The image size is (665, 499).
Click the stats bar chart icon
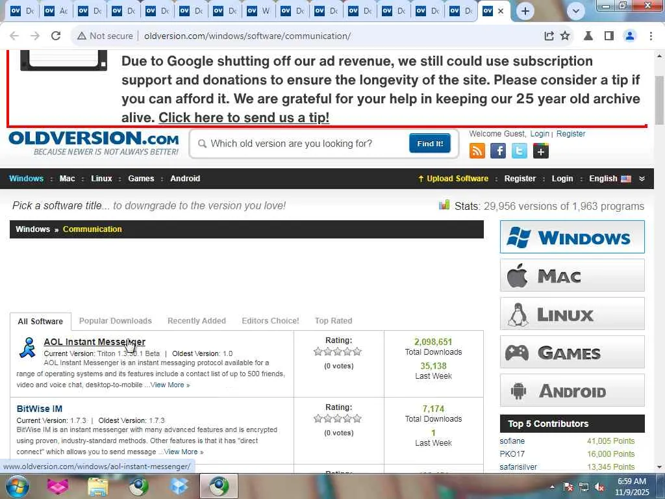(x=444, y=205)
